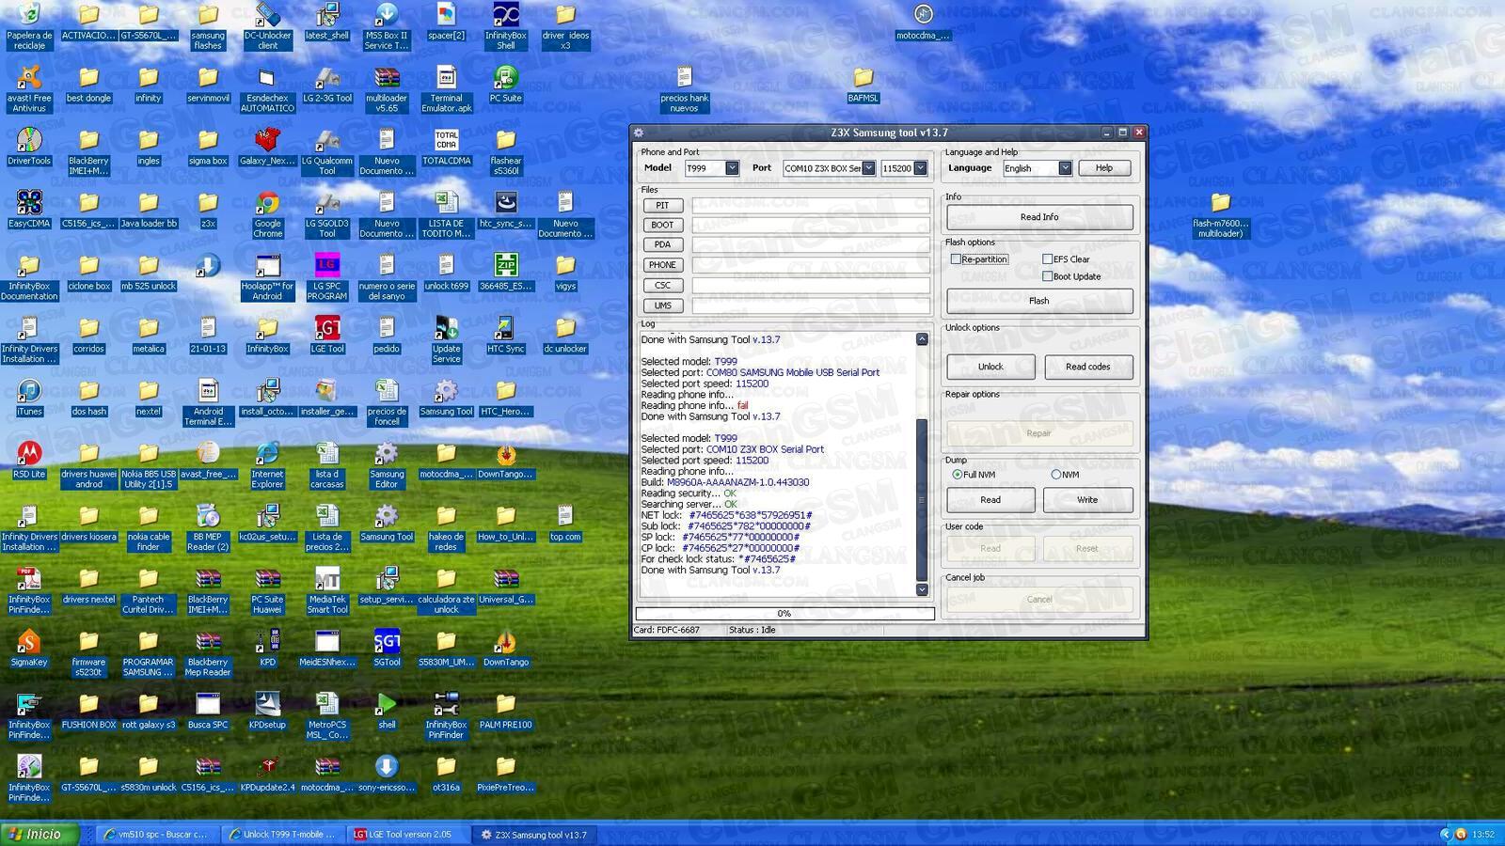Open the multiloader v5.65 desktop icon
The image size is (1505, 846).
coord(387,88)
